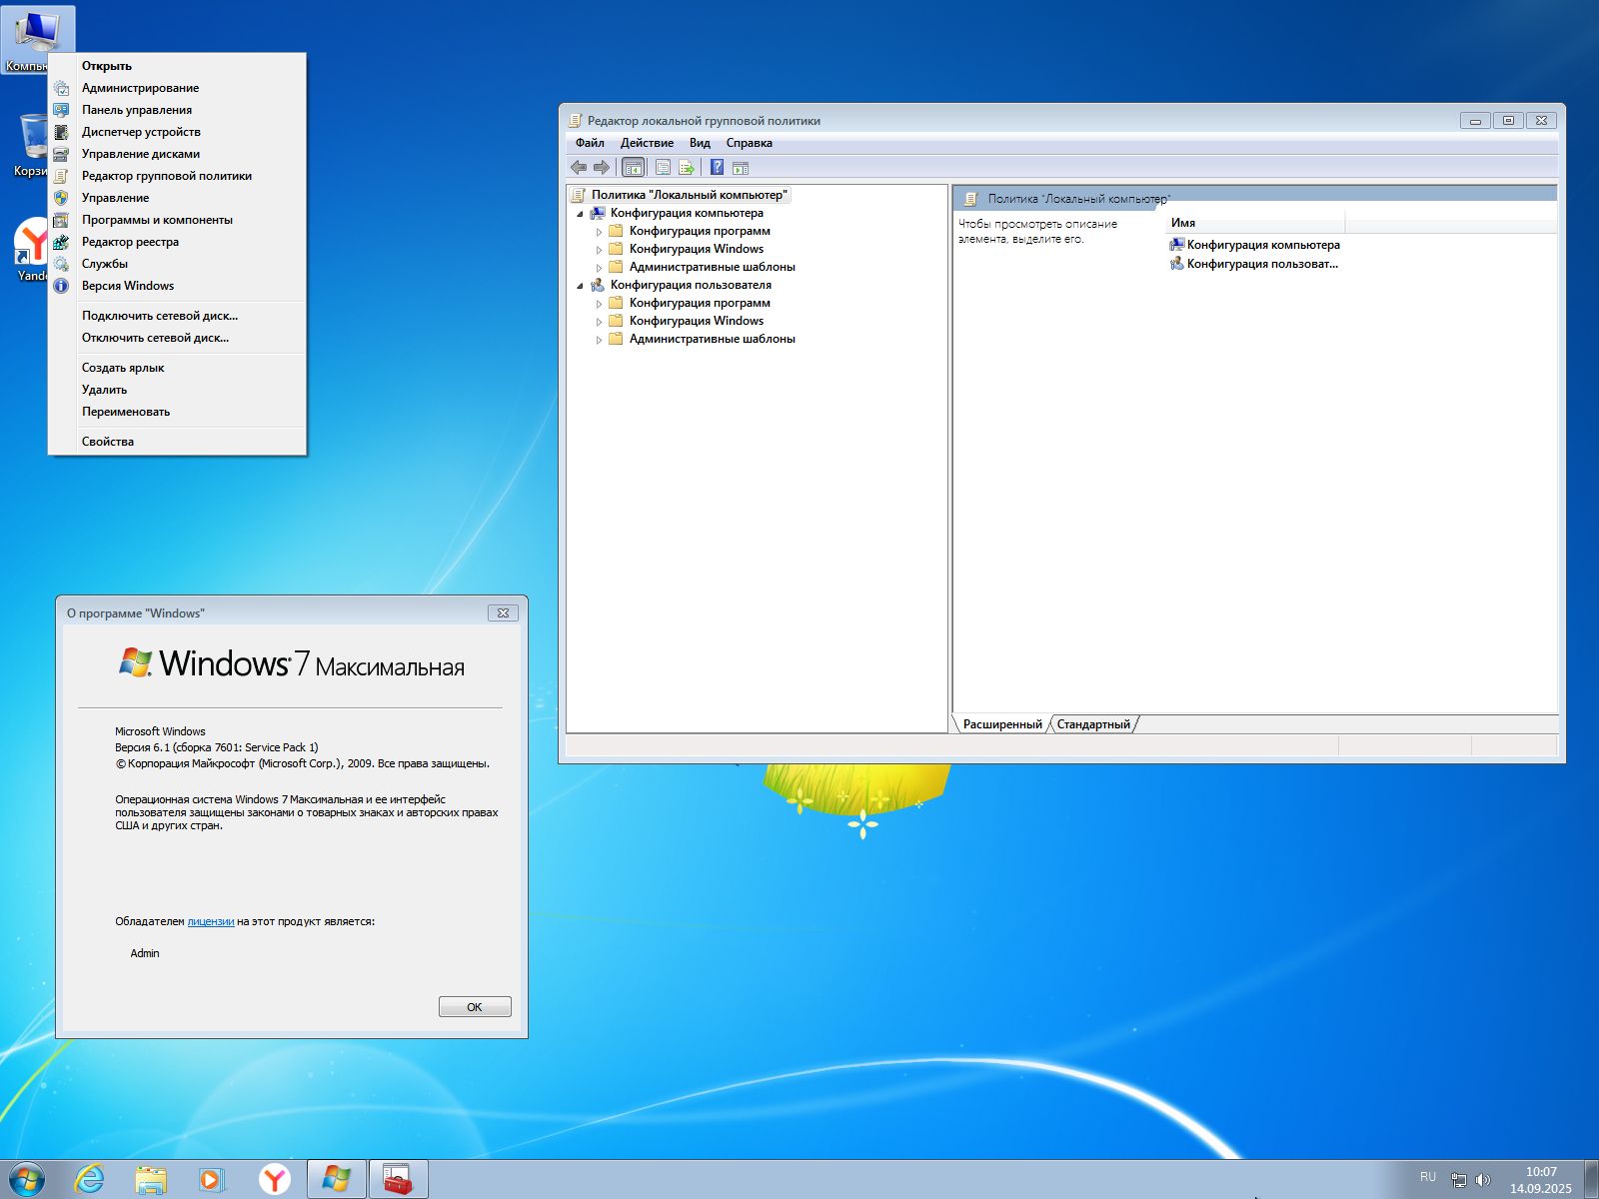The height and width of the screenshot is (1199, 1599).
Task: Choose Создать ярлык in the context menu
Action: [177, 368]
